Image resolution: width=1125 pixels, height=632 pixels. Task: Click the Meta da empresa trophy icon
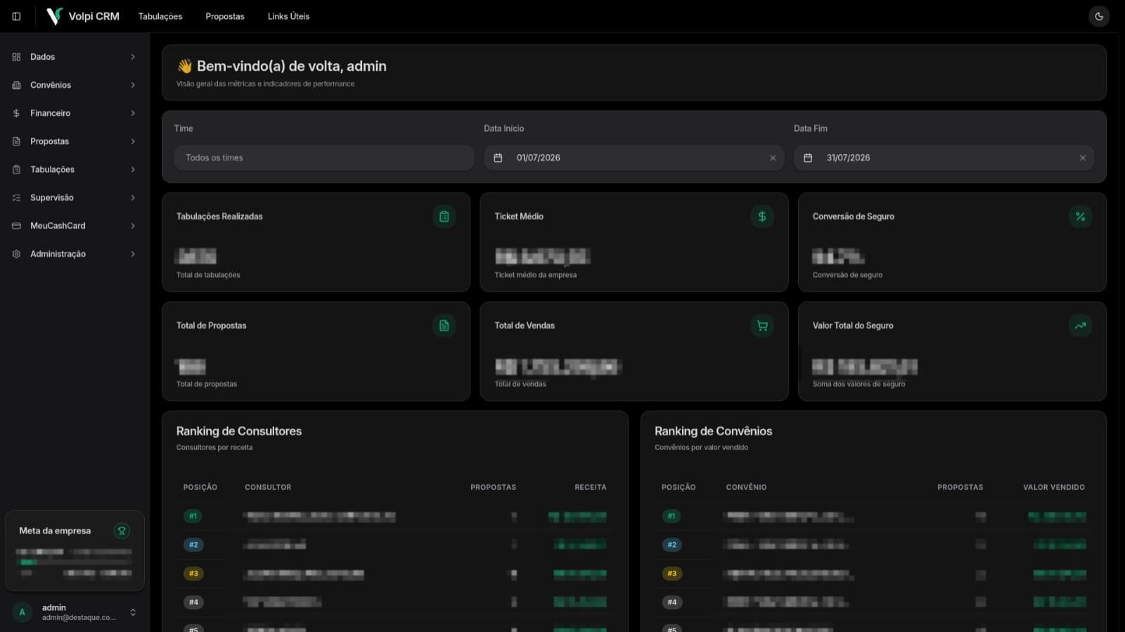tap(122, 531)
